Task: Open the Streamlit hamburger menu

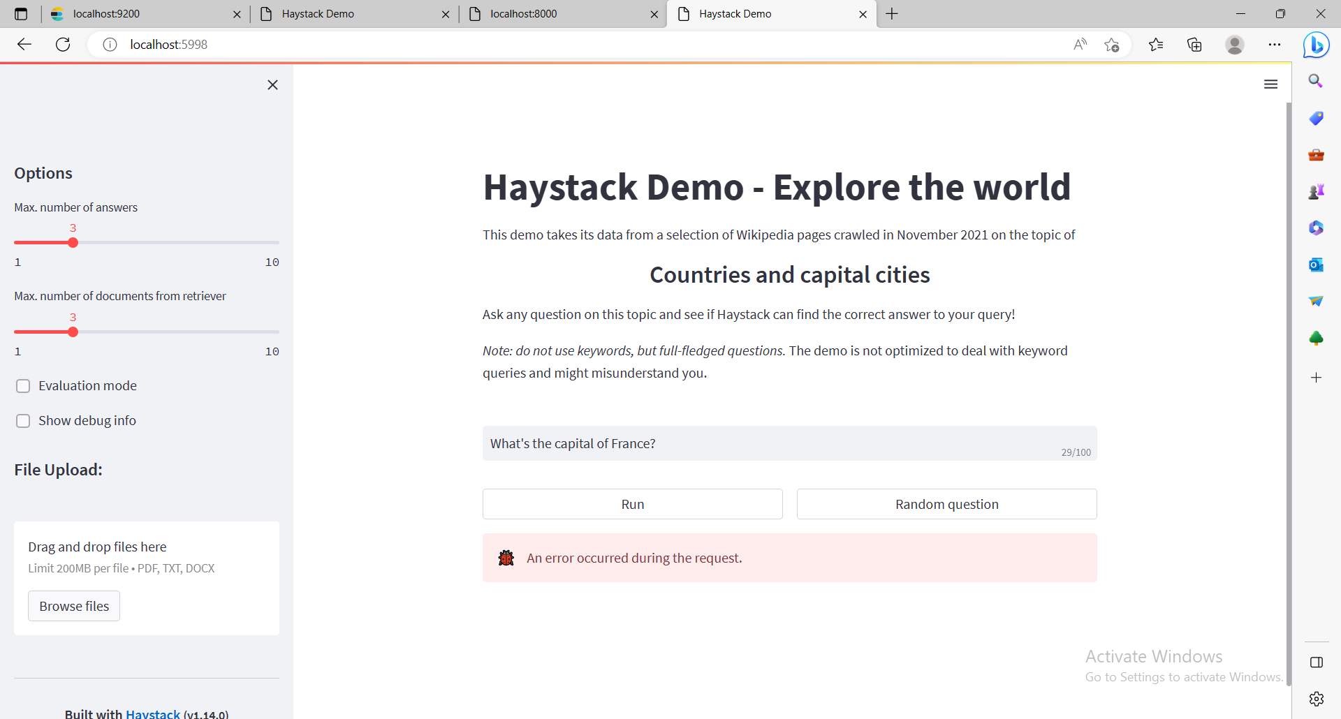Action: [x=1270, y=84]
